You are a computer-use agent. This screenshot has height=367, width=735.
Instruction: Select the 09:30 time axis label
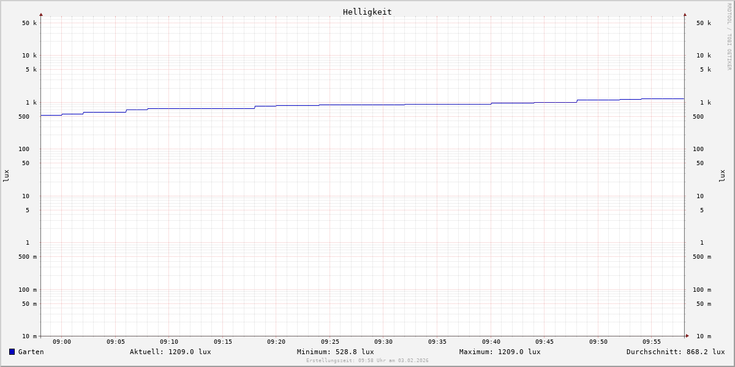[x=383, y=342]
